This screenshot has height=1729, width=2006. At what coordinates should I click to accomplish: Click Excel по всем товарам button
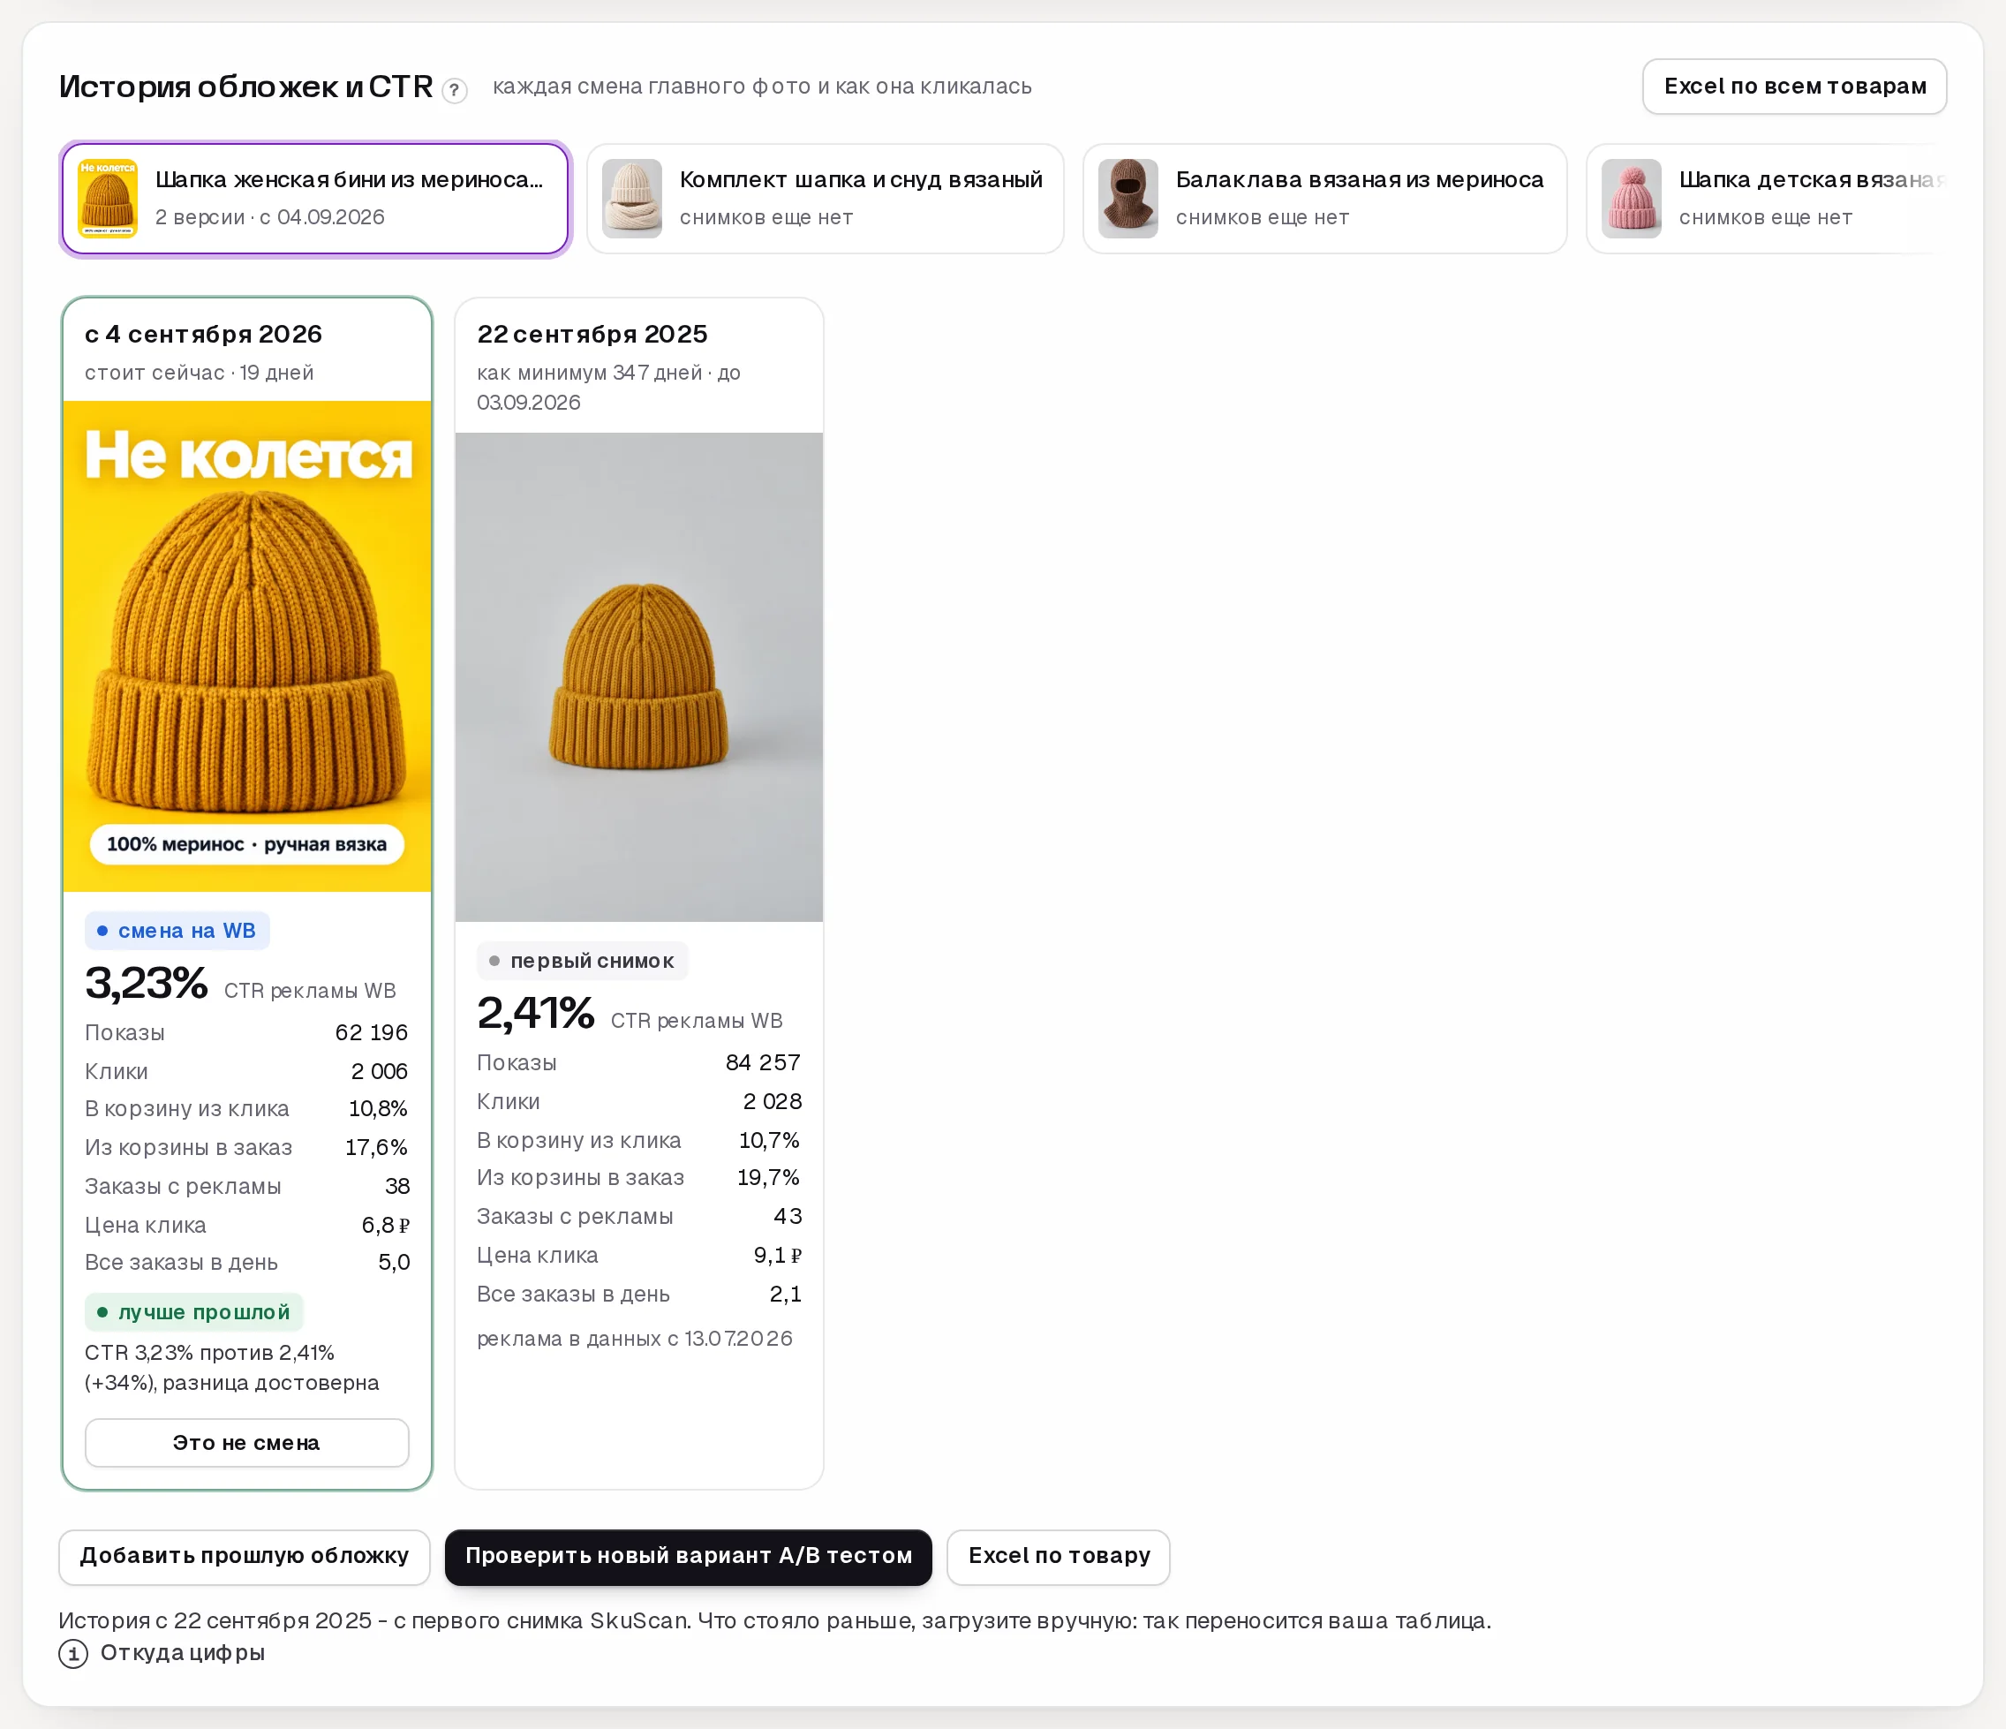pyautogui.click(x=1794, y=87)
